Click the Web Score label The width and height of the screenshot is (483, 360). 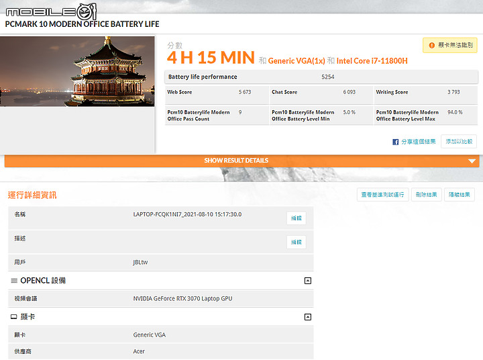click(x=180, y=92)
